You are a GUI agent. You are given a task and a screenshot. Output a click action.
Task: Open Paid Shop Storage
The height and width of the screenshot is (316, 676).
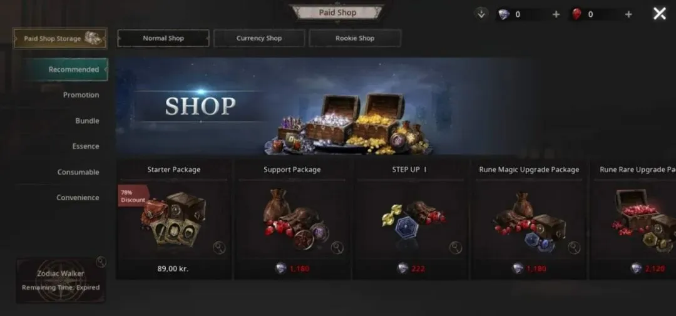(x=60, y=38)
